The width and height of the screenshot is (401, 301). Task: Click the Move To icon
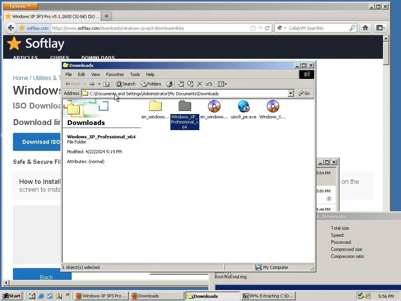181,84
